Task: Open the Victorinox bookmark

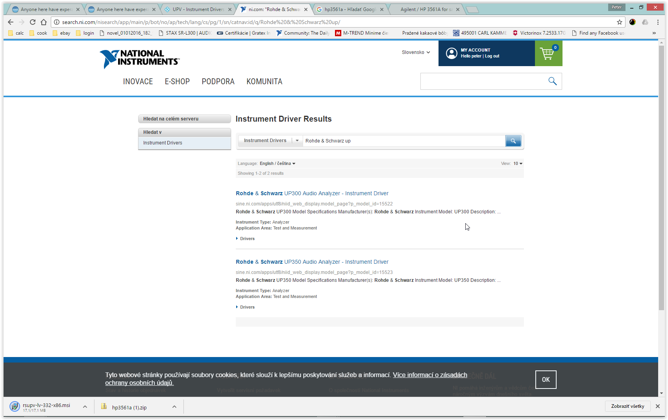Action: pos(539,33)
